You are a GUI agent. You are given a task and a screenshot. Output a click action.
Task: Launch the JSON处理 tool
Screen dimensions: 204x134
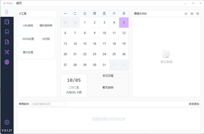coord(28,39)
